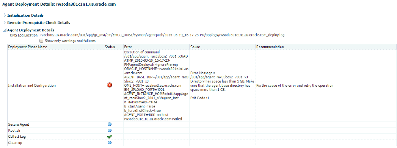Click the OMS Log Location path text
Viewport: 397px width, 148px height.
[x=162, y=35]
